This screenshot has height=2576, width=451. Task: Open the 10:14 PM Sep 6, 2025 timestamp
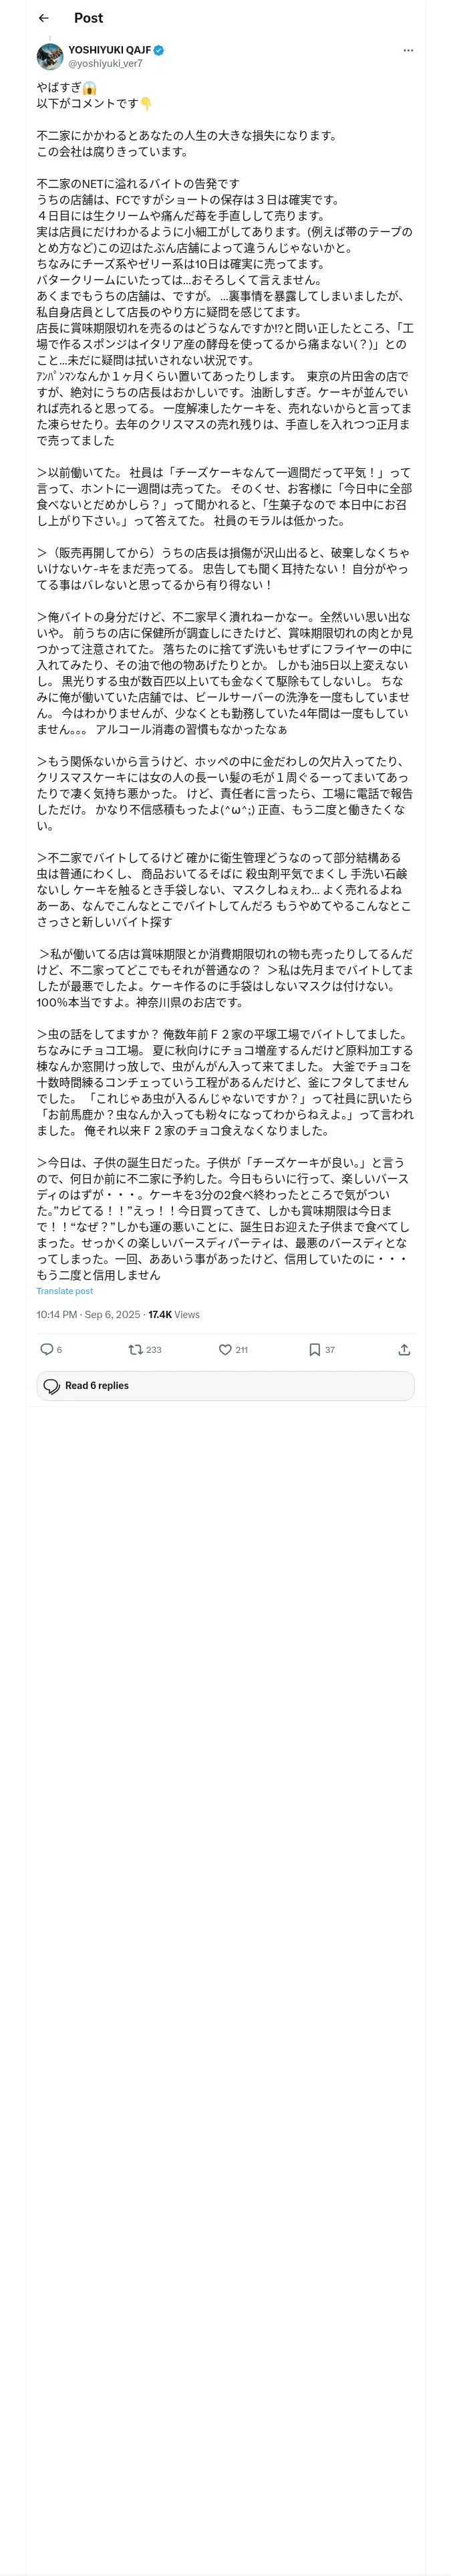pos(88,1314)
